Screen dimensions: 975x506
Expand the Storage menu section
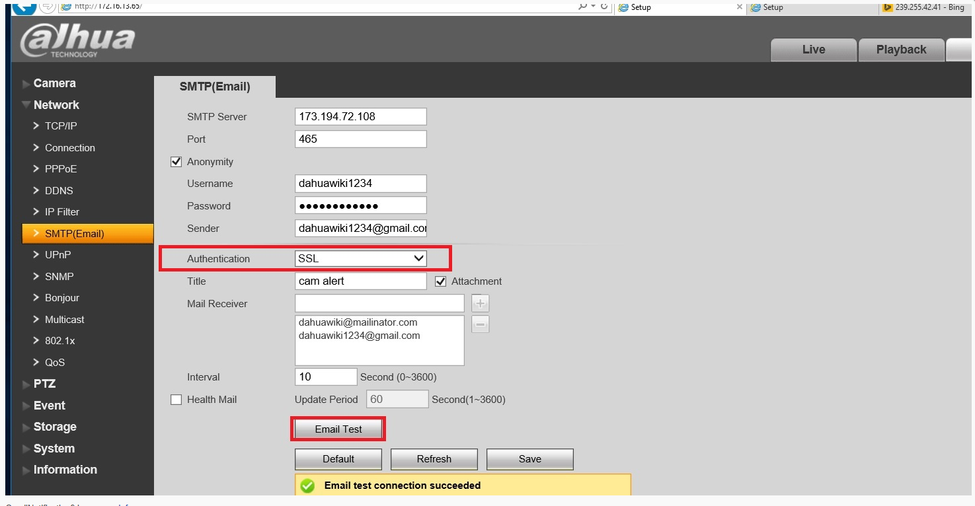(x=50, y=427)
